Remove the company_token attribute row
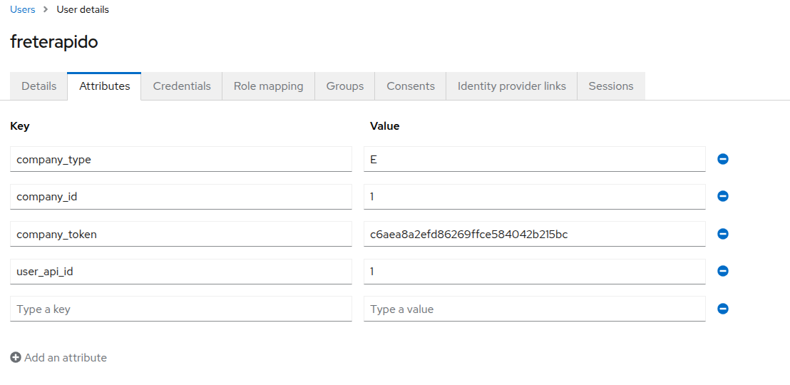This screenshot has width=790, height=385. 722,234
